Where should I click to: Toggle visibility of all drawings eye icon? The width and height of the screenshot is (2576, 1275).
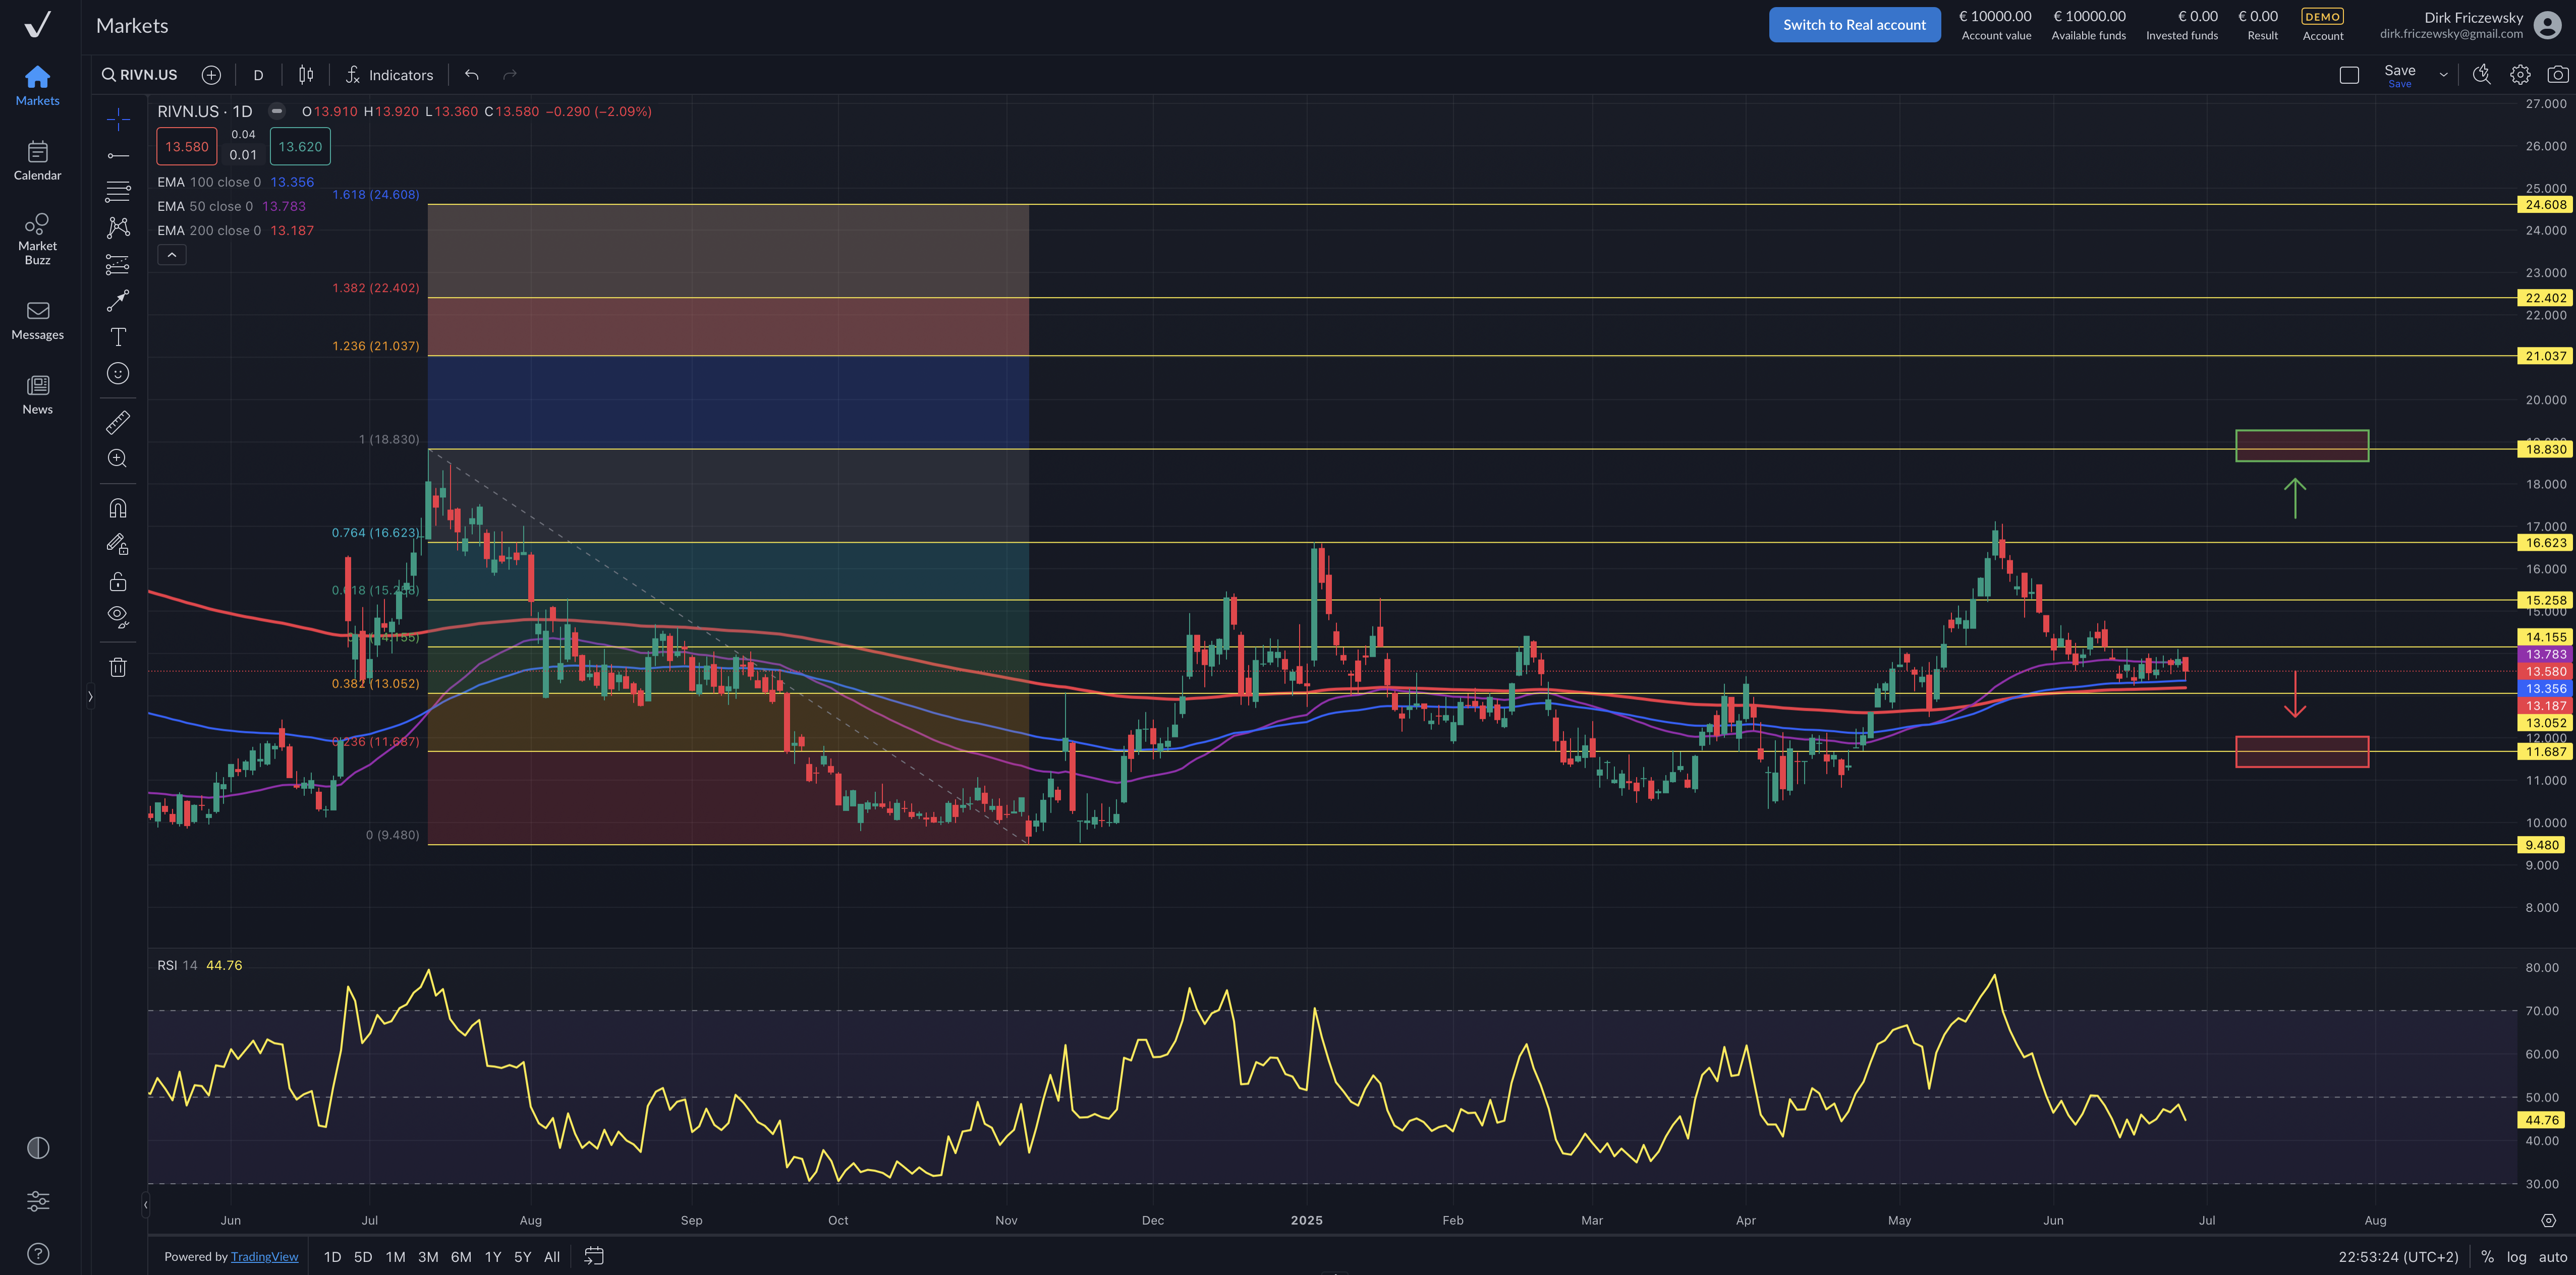pos(118,616)
